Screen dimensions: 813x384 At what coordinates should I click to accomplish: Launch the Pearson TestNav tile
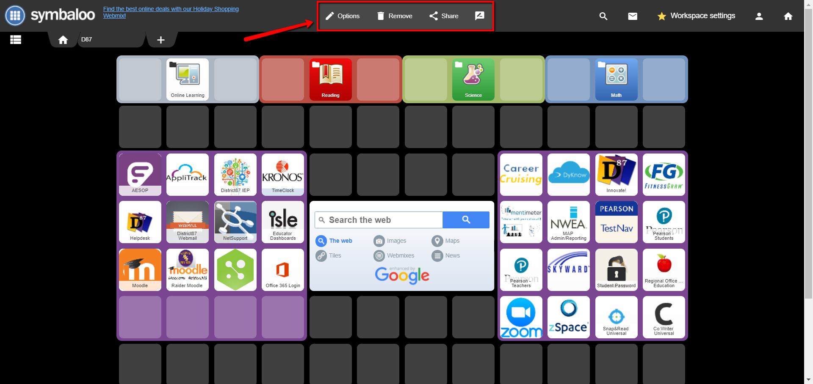pyautogui.click(x=617, y=222)
